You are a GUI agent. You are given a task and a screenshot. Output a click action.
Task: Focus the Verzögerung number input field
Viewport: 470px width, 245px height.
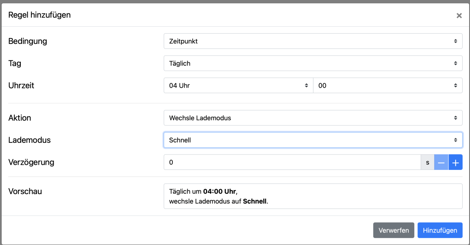click(292, 162)
